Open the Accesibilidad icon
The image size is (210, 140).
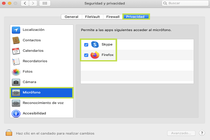click(x=16, y=113)
